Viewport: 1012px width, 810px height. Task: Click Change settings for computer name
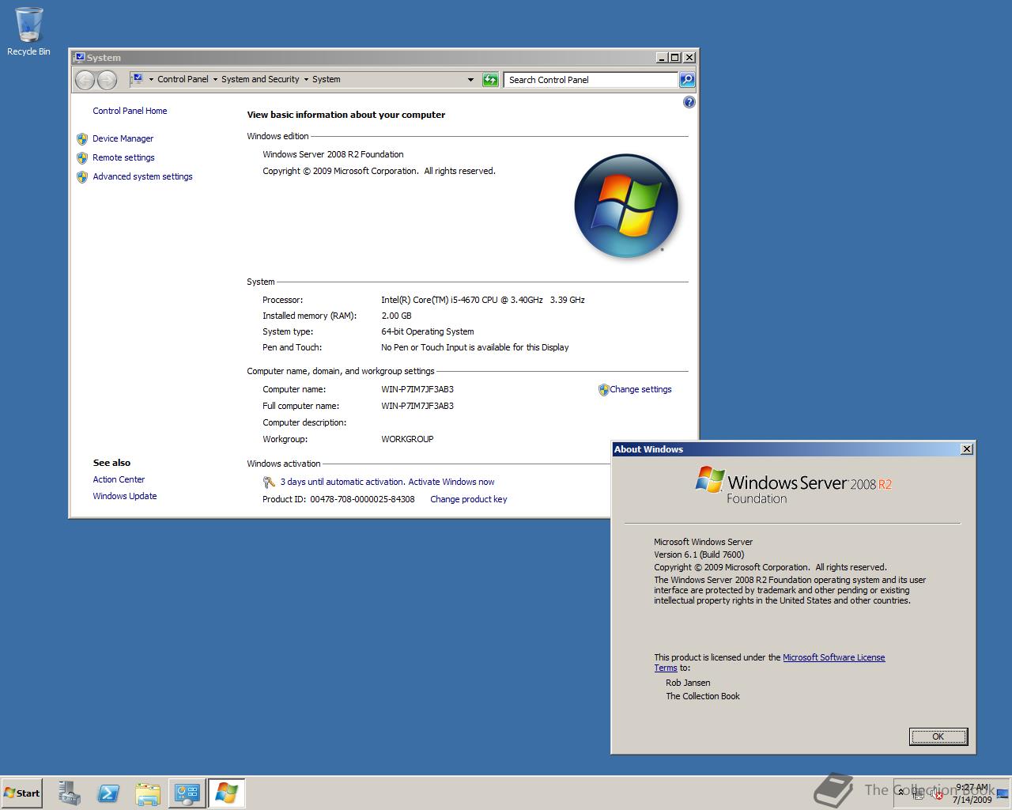tap(640, 389)
